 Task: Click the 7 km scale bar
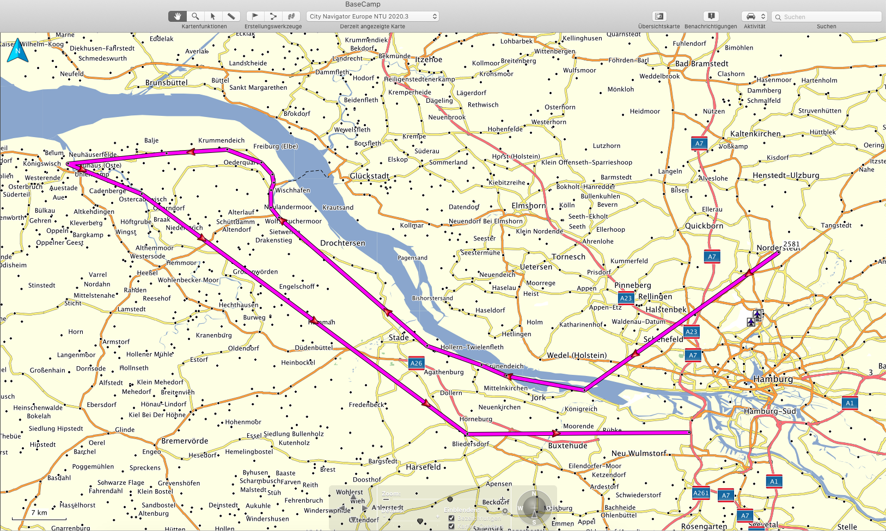39,515
